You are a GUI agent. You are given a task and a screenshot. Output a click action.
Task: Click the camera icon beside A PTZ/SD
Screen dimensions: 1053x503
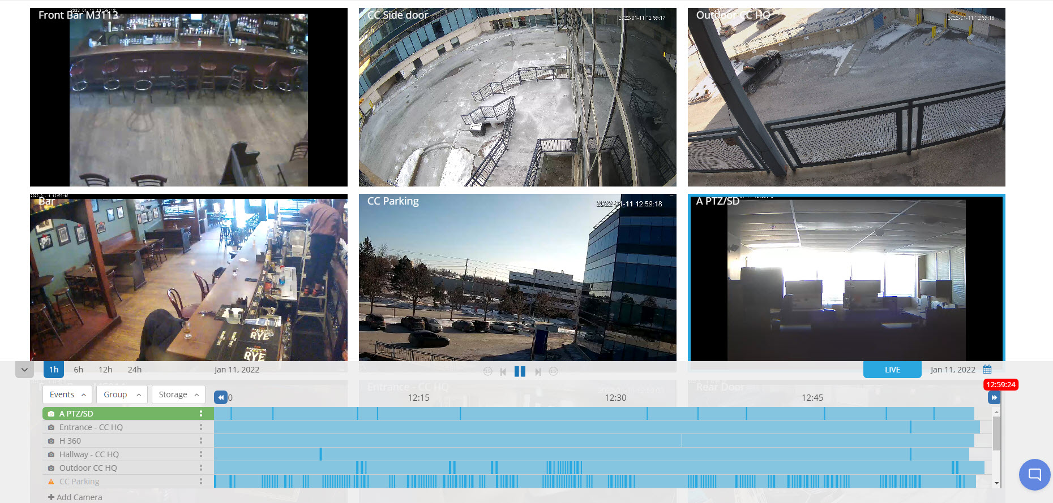pos(51,414)
